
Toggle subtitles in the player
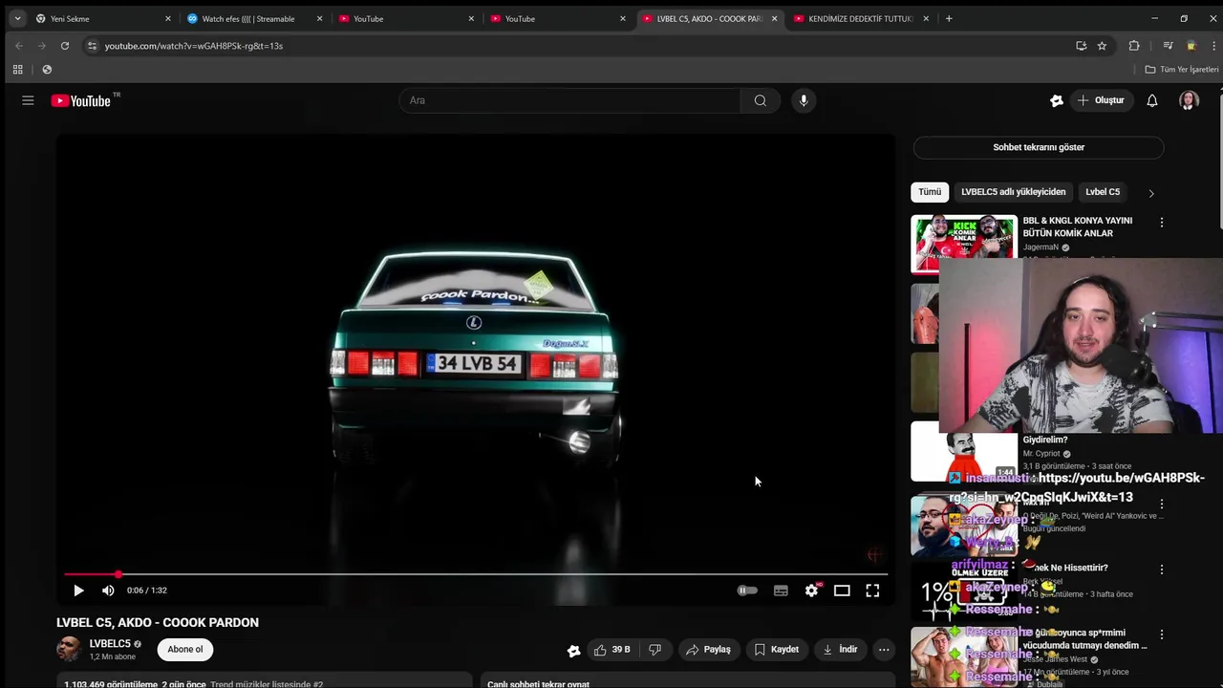coord(781,591)
